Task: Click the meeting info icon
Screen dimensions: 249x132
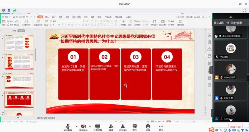Action: tap(3, 10)
